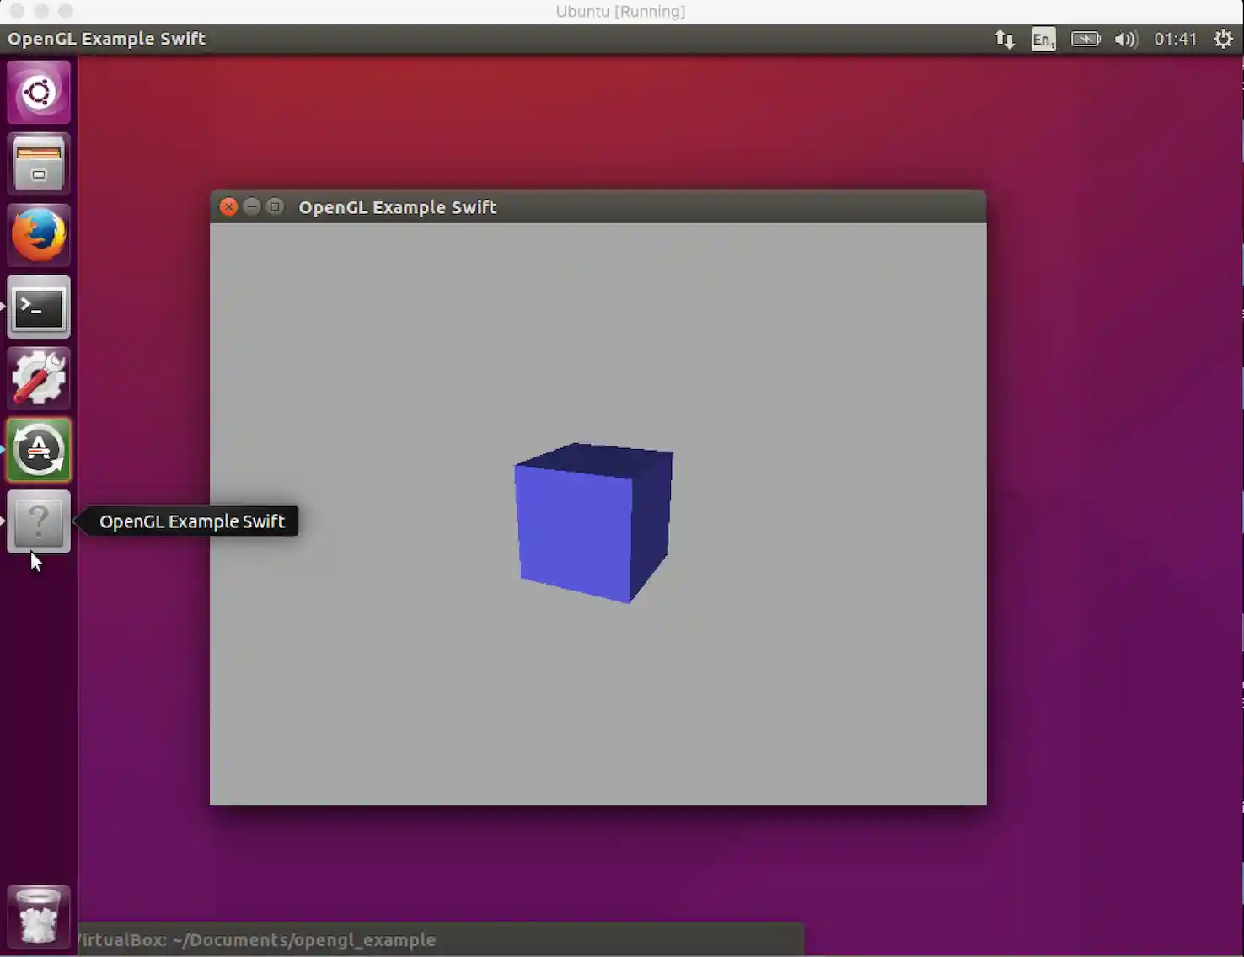Switch to the Terminal launcher icon

39,307
